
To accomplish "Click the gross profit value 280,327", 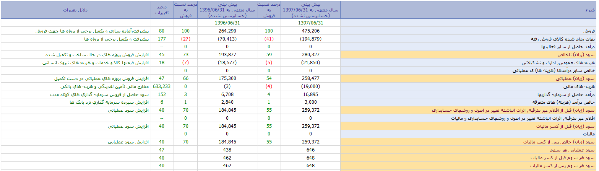I will coord(310,54).
